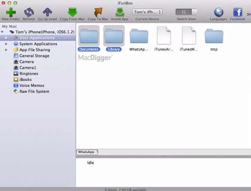Click the 'tmp' file name label

coord(214,49)
